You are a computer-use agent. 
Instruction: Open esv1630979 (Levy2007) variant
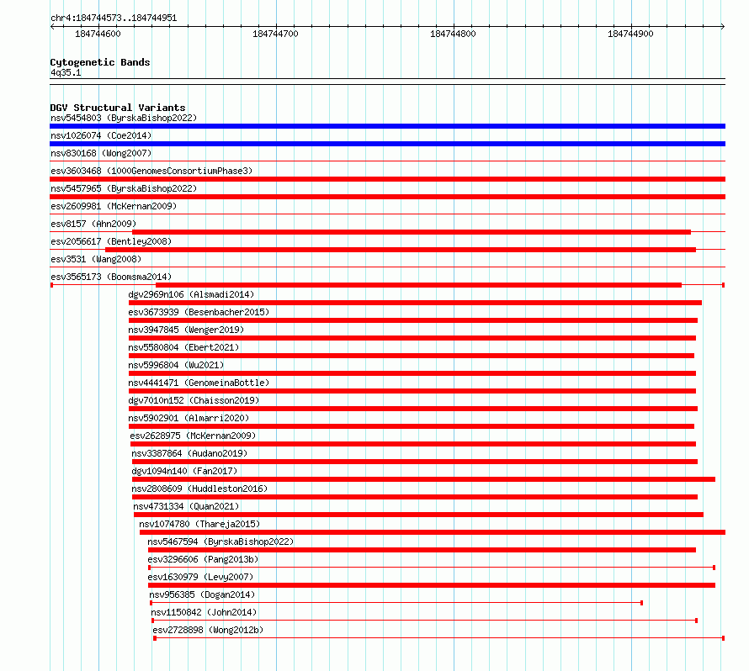pos(200,577)
